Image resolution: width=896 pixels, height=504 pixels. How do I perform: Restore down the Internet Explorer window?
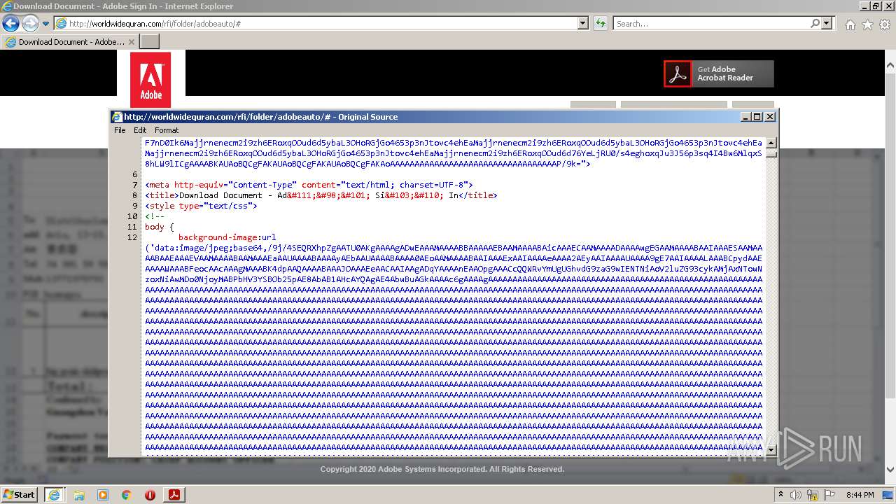click(875, 6)
